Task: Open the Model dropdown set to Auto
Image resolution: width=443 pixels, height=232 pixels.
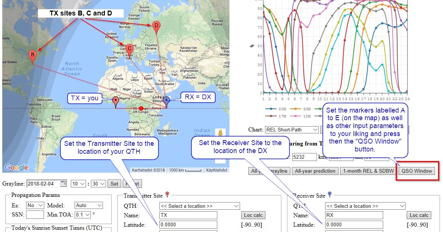Action: (89, 205)
